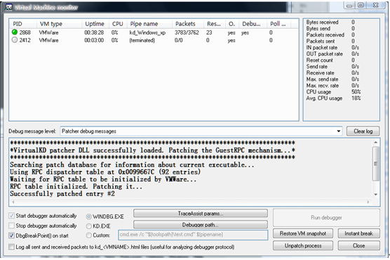Sort by Packets column header
Screen dimensions: 390x260
(x=188, y=24)
